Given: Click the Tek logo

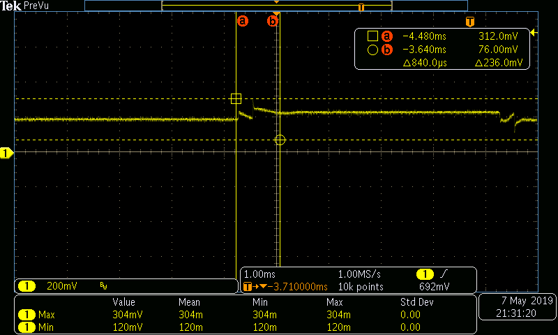Looking at the screenshot, I should [x=11, y=6].
